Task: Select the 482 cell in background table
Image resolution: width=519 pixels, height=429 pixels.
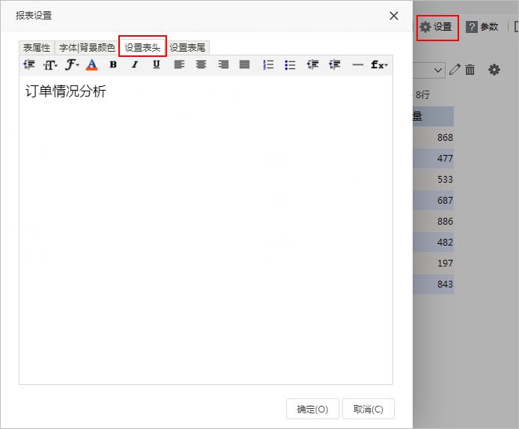Action: click(x=434, y=242)
